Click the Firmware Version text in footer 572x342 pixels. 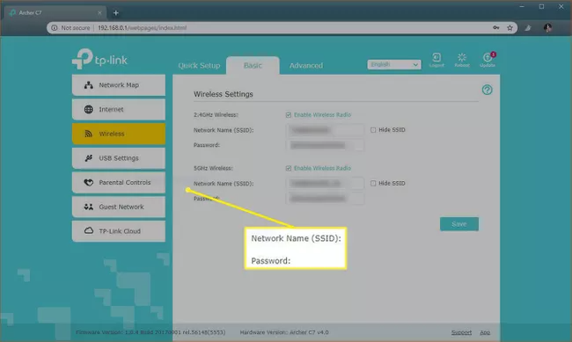pos(150,332)
